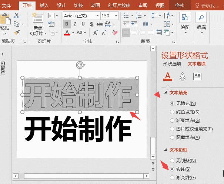Click the Cut scissors icon
Viewport: 224px width, 184px height.
17,16
